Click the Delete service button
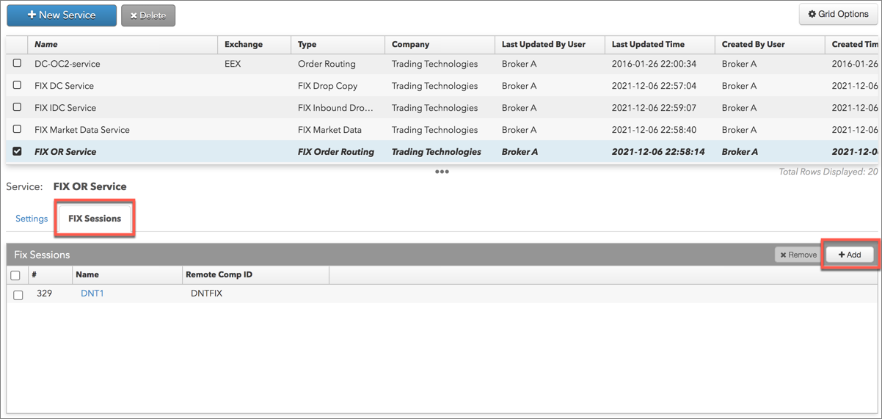 pyautogui.click(x=148, y=15)
